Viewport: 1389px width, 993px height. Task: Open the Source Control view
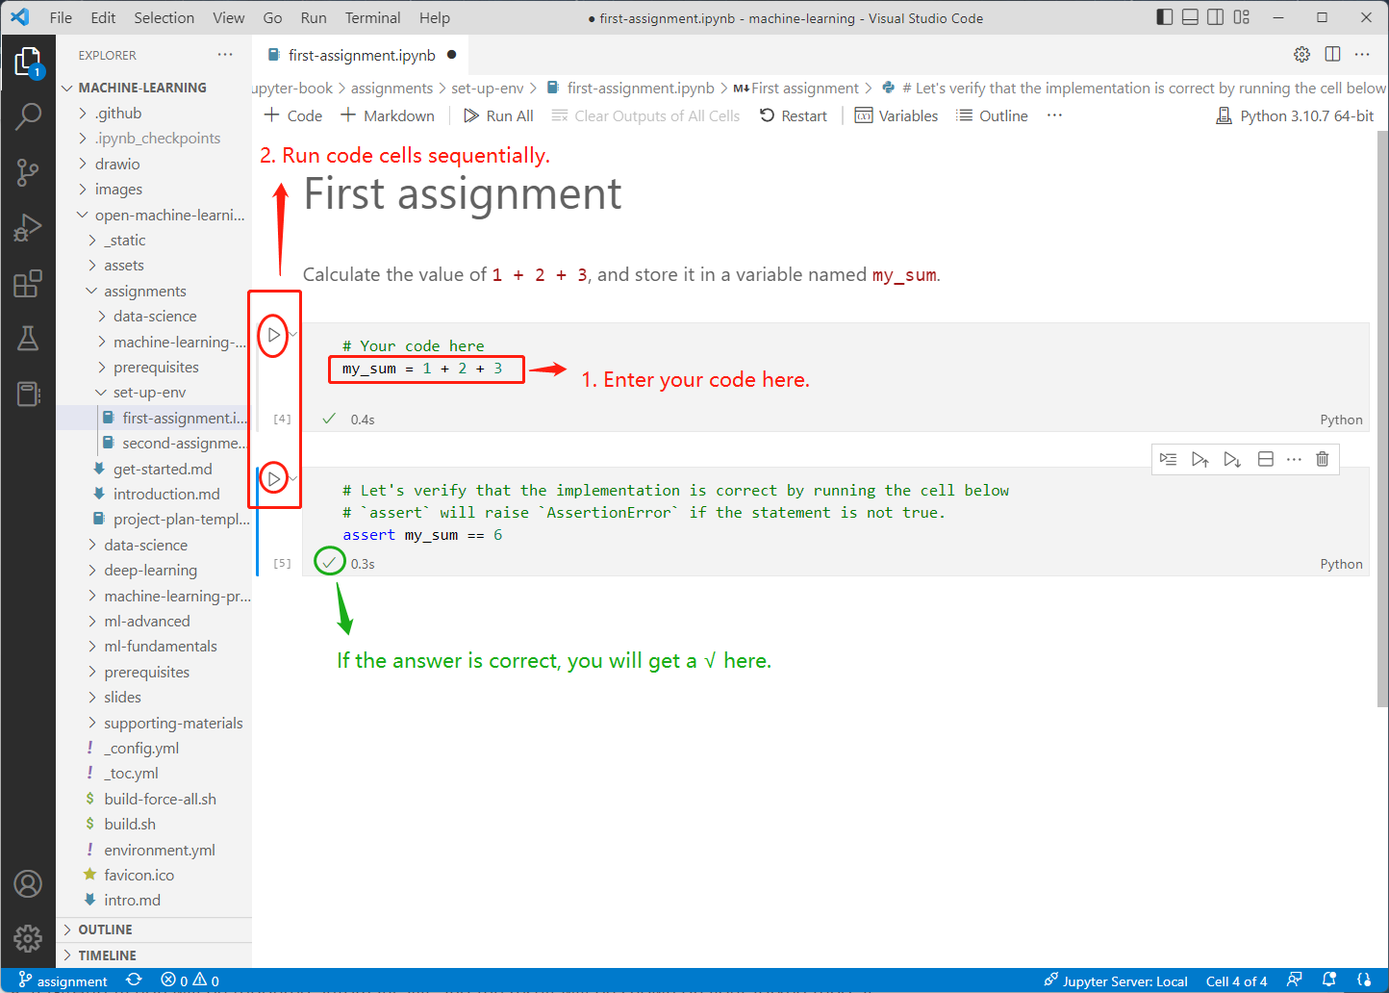click(28, 172)
